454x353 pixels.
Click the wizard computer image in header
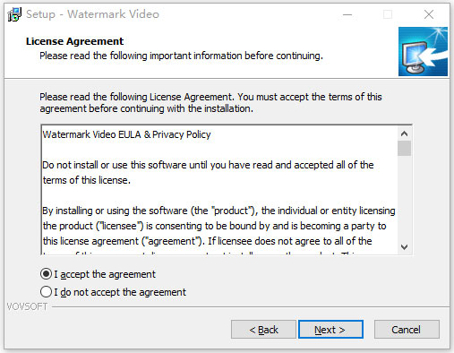pos(423,51)
